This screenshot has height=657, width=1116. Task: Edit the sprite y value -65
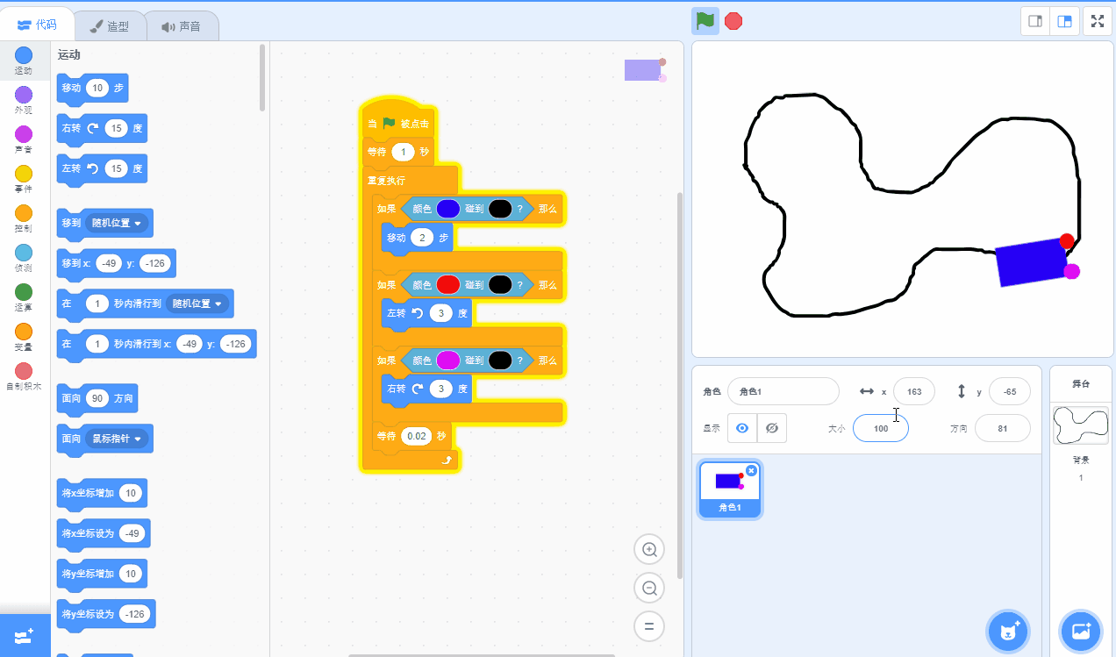click(1010, 391)
